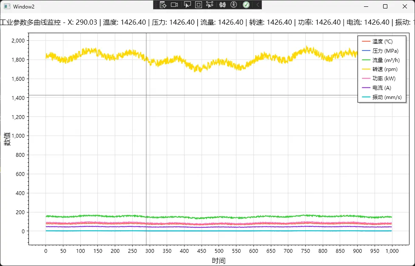Click the pink 功率 (kW) legend line

pos(366,79)
